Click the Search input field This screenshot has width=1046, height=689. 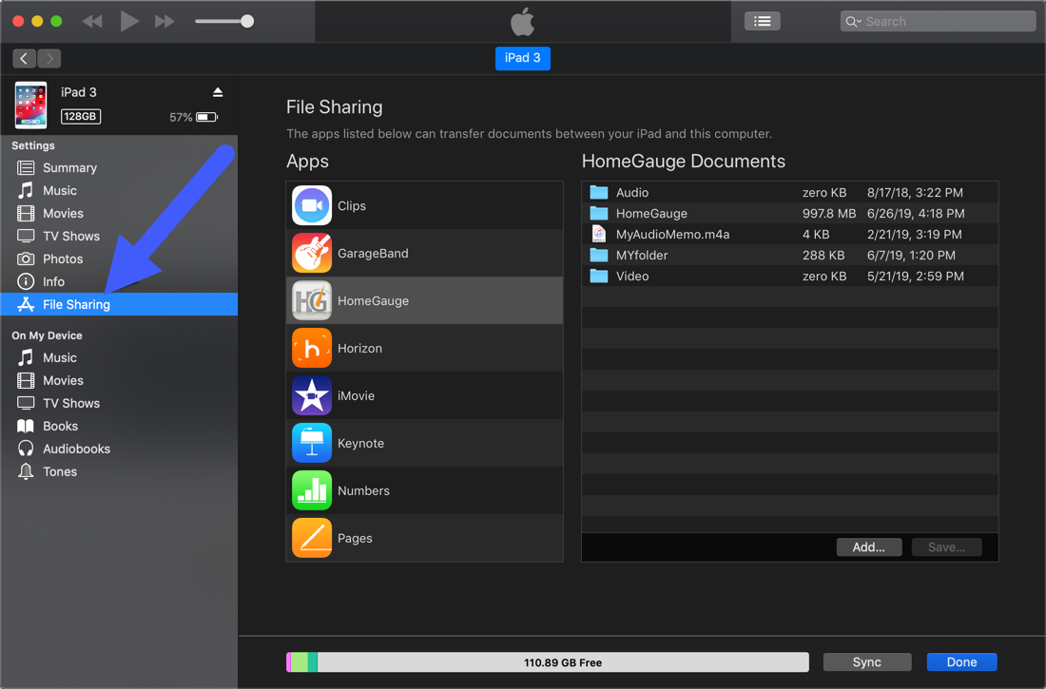tap(938, 21)
